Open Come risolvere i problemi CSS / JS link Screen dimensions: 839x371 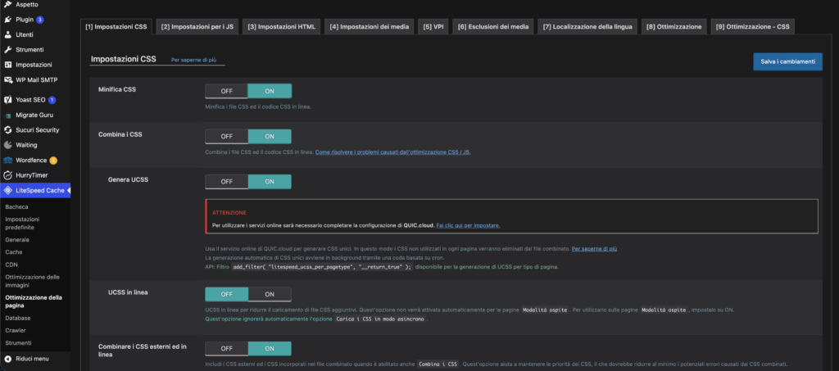[392, 152]
